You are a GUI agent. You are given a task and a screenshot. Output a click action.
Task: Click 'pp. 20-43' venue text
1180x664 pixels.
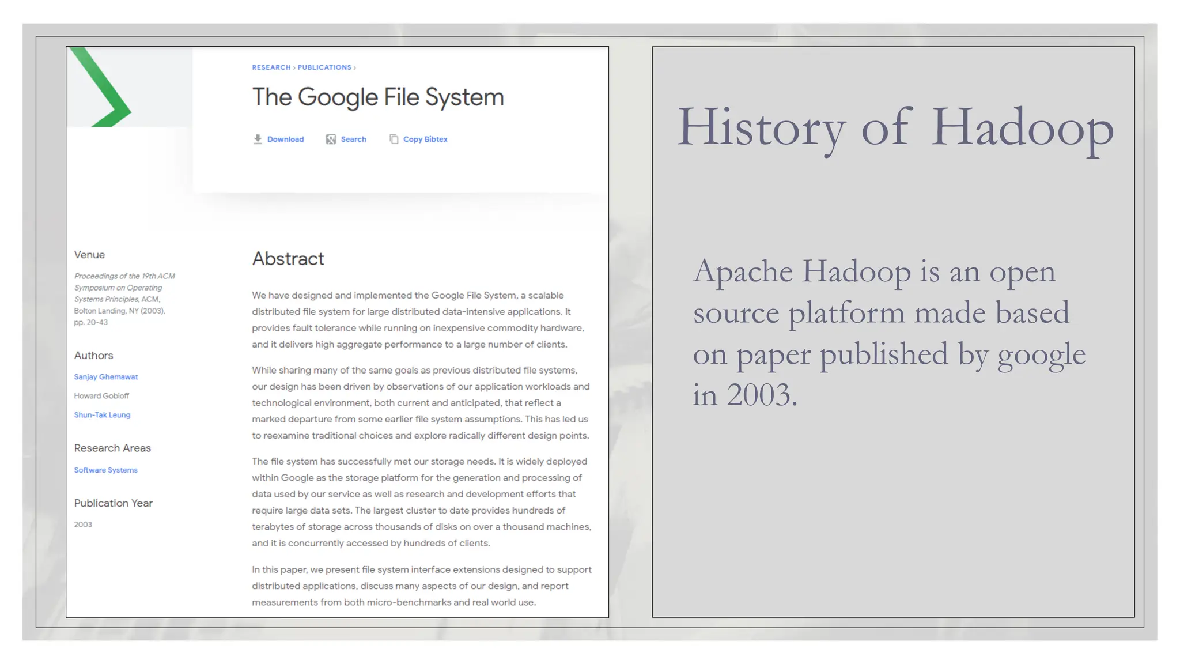(91, 322)
